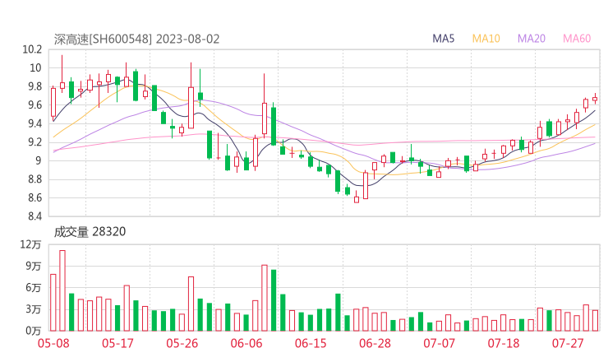The width and height of the screenshot is (608, 362).
Task: Click the 0万 volume axis label
Action: pyautogui.click(x=34, y=331)
